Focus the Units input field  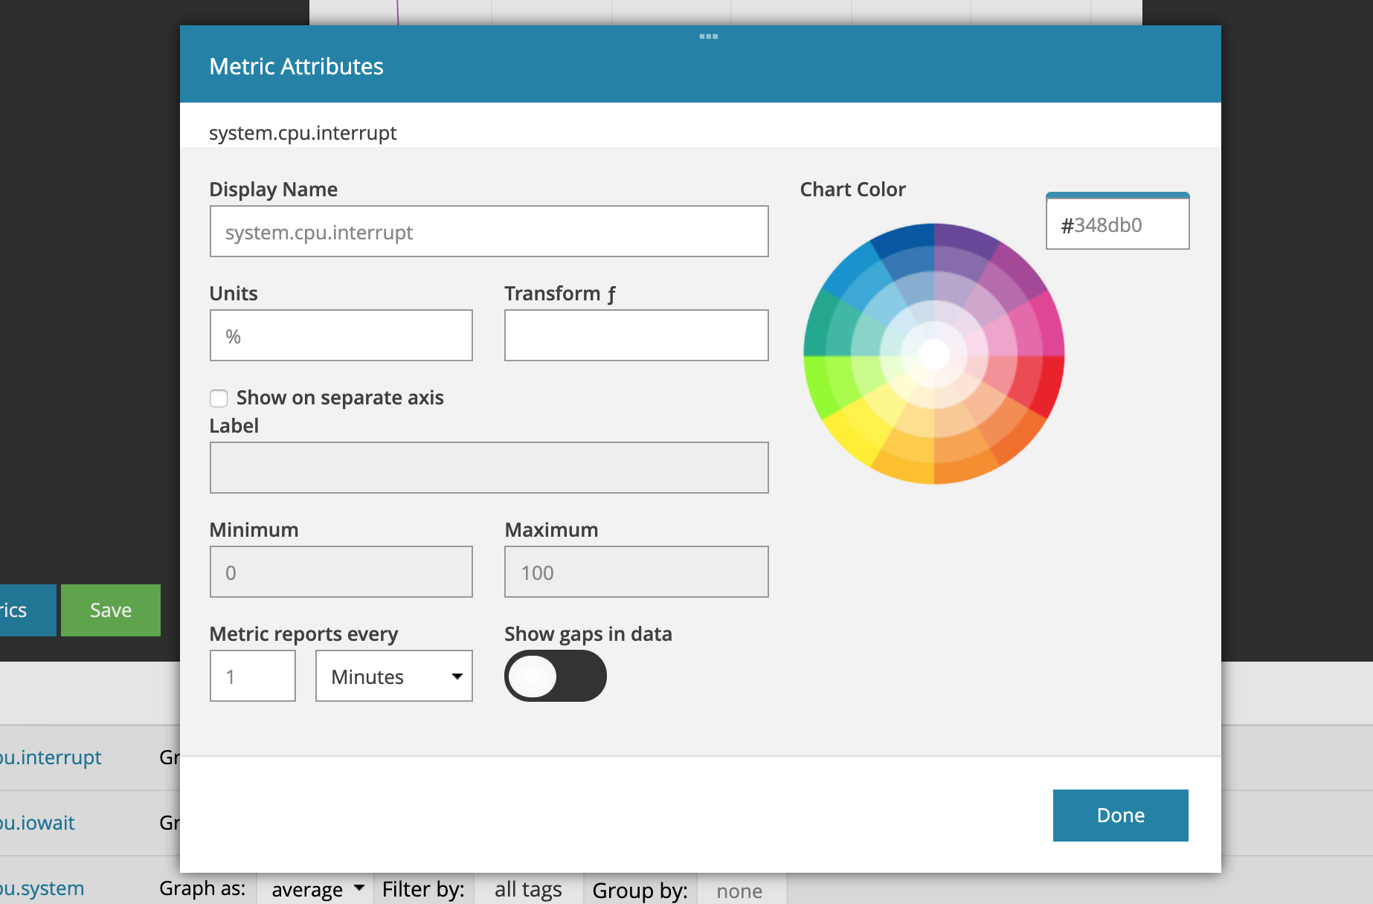point(341,336)
